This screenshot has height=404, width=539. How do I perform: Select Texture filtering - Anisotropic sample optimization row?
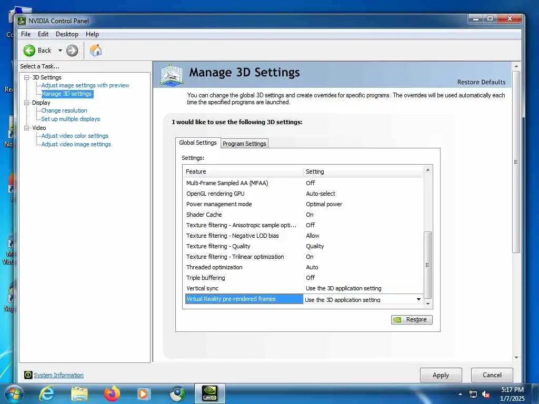tap(304, 225)
